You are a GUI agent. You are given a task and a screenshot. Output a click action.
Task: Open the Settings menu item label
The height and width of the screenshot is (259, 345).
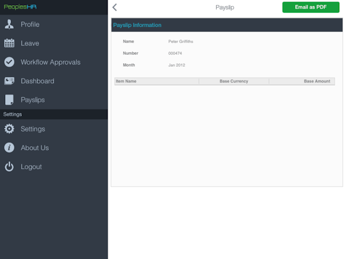click(x=33, y=129)
